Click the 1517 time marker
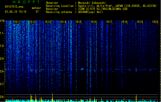Image resolution: width=161 pixels, height=102 pixels. click(x=109, y=22)
